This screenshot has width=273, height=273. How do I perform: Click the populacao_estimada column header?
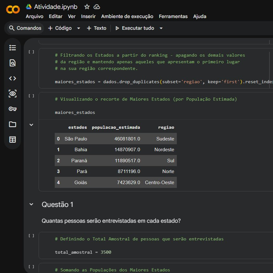(116, 127)
